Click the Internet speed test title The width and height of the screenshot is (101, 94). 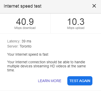click(23, 6)
